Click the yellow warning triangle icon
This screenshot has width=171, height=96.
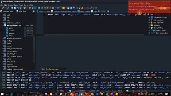82,8
